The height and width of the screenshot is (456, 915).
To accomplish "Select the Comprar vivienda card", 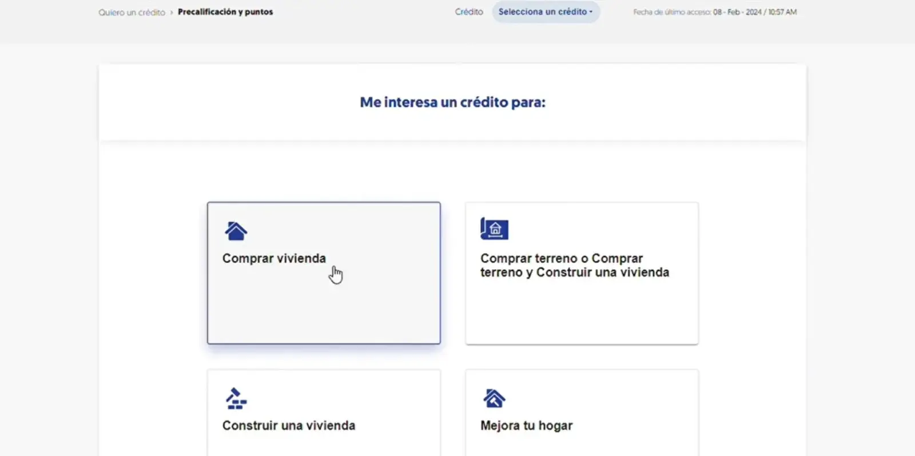I will click(x=324, y=273).
